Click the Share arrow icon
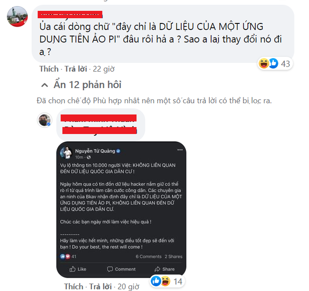This screenshot has width=309, height=291. (157, 269)
